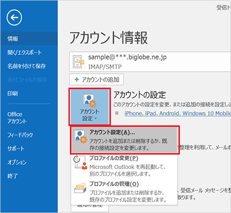231x213 pixels.
Task: Open オプション in sidebar
Action: click(17, 162)
